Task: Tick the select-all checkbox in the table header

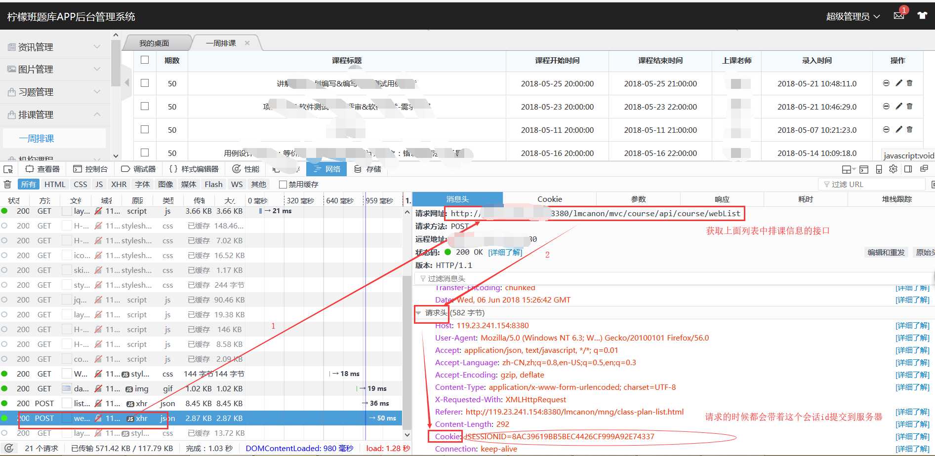Action: (x=145, y=60)
